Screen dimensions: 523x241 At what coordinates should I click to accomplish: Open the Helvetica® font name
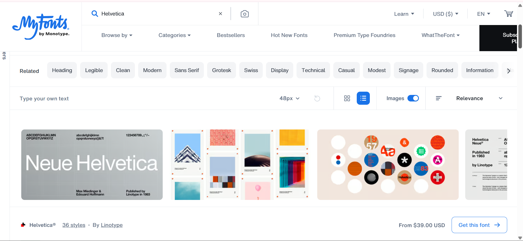[43, 225]
